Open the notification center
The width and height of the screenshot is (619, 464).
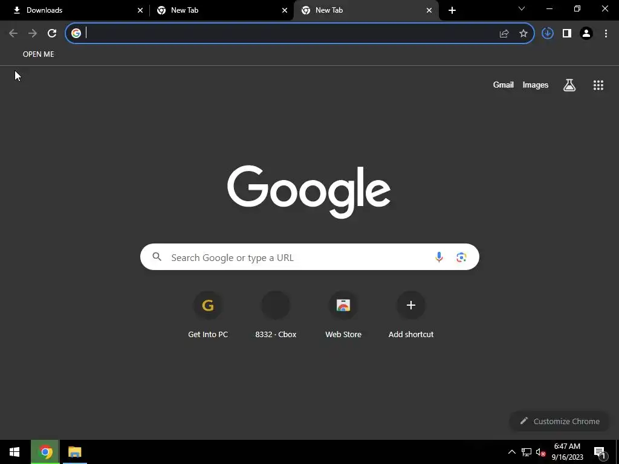coord(600,452)
